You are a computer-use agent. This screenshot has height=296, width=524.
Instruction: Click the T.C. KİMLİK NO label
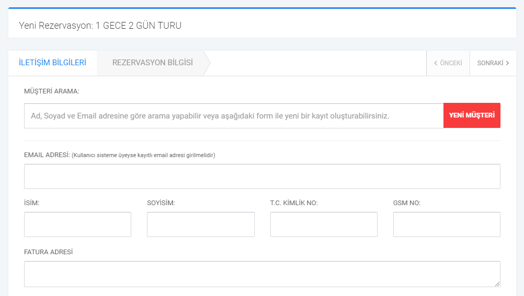(x=294, y=203)
